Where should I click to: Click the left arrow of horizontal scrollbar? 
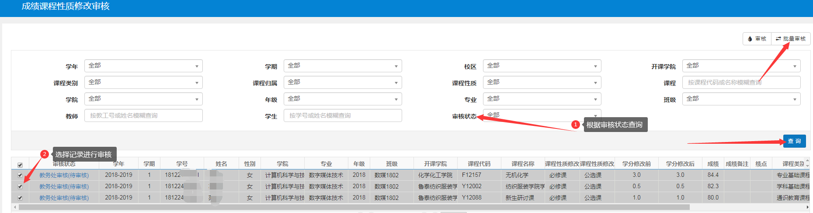(x=14, y=207)
